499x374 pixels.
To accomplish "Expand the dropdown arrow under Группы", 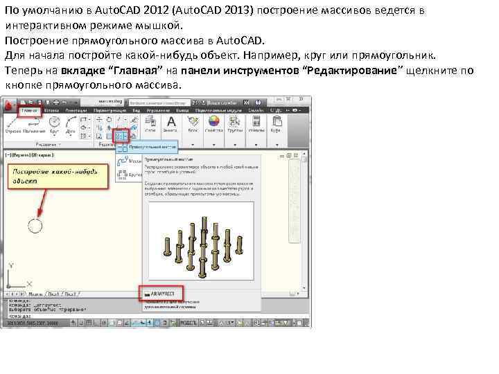I will [235, 145].
